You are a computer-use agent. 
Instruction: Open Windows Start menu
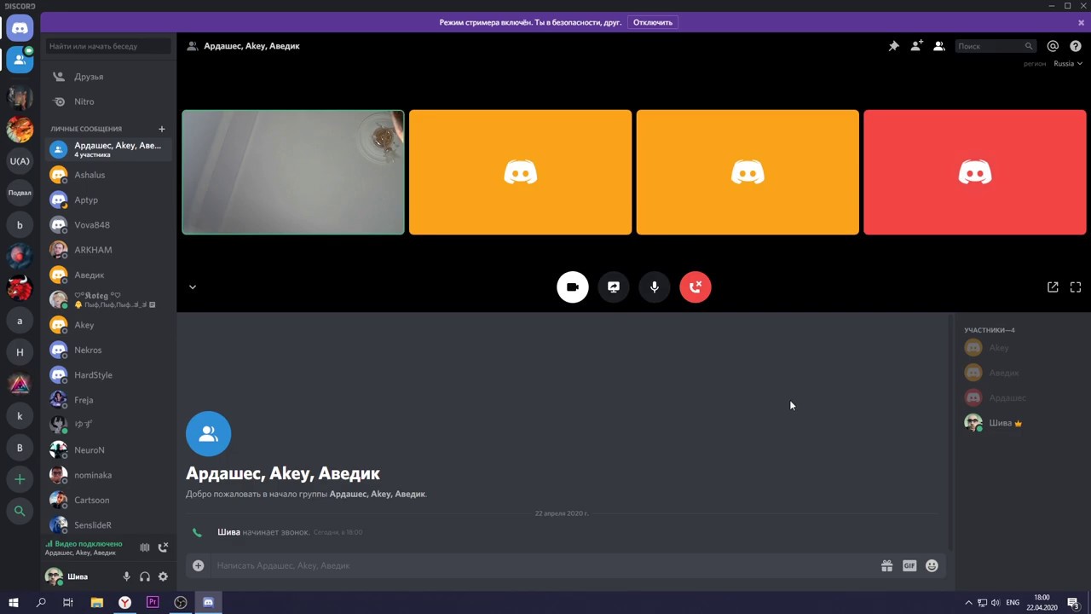(x=13, y=602)
